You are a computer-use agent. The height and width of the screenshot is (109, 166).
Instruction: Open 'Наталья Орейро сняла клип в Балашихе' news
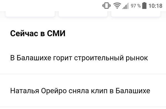click(83, 91)
